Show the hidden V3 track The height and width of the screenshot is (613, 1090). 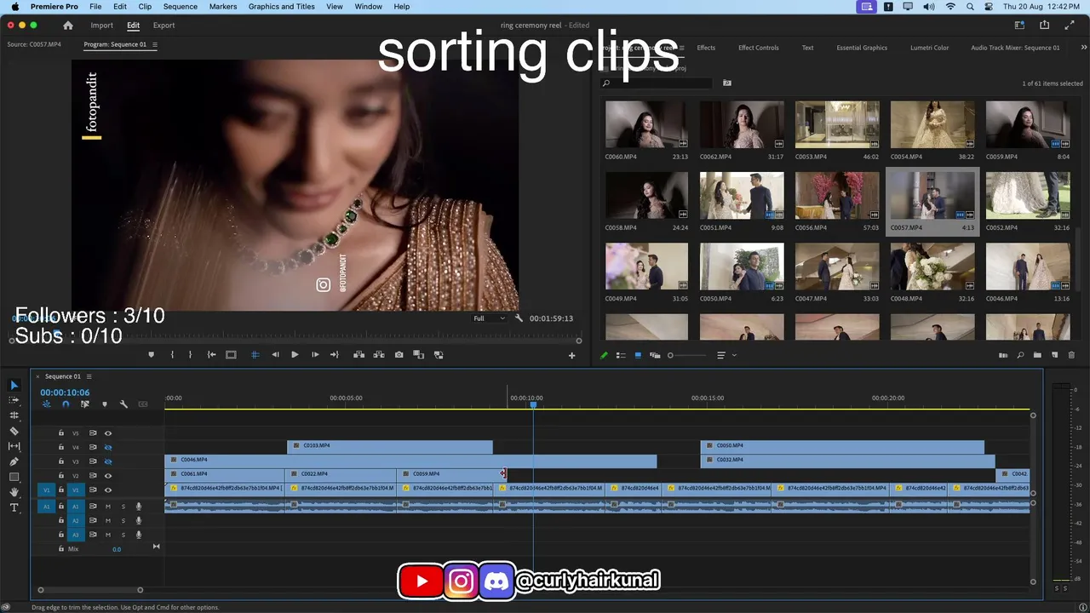[x=108, y=461]
